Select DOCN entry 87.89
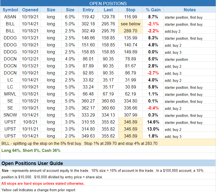 88,66
